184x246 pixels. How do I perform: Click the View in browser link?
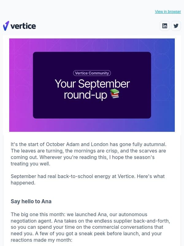click(168, 12)
